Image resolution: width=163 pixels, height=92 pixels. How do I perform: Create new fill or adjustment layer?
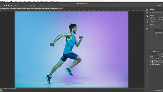tap(159, 91)
